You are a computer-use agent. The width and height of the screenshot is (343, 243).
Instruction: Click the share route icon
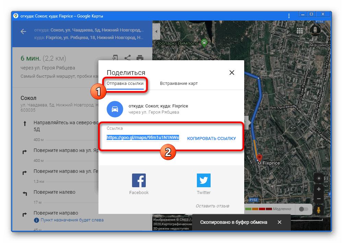coord(127,57)
